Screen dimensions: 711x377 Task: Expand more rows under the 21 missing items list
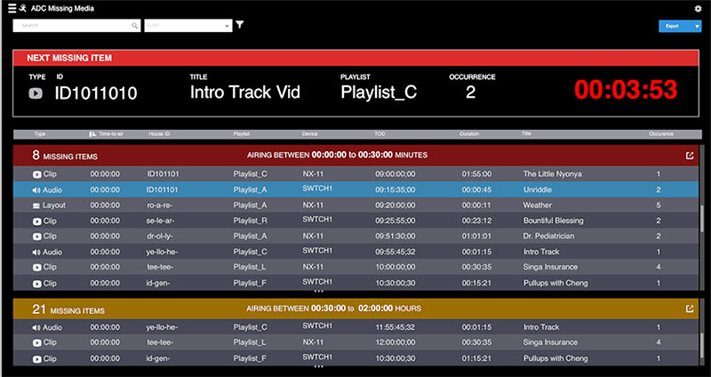tap(317, 365)
